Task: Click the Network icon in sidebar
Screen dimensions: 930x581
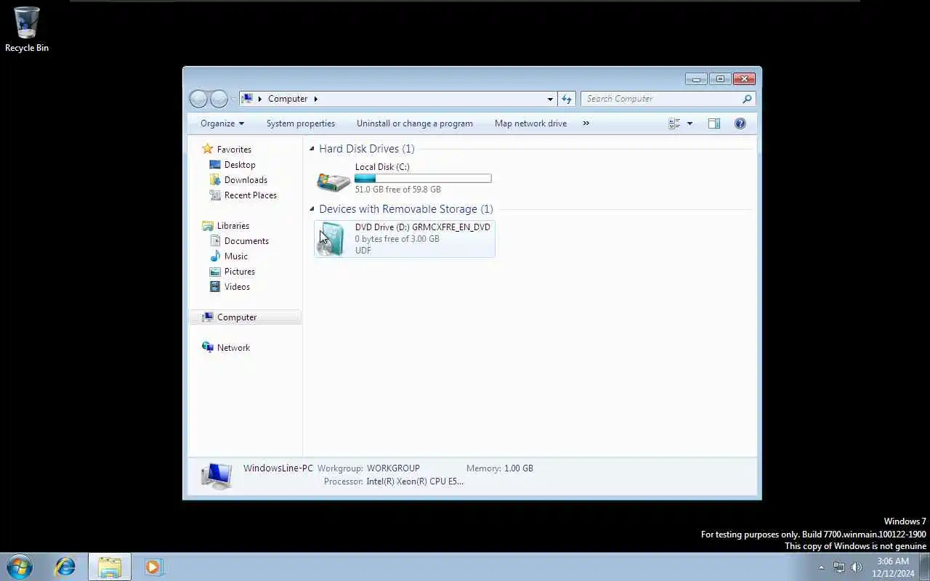Action: [208, 348]
